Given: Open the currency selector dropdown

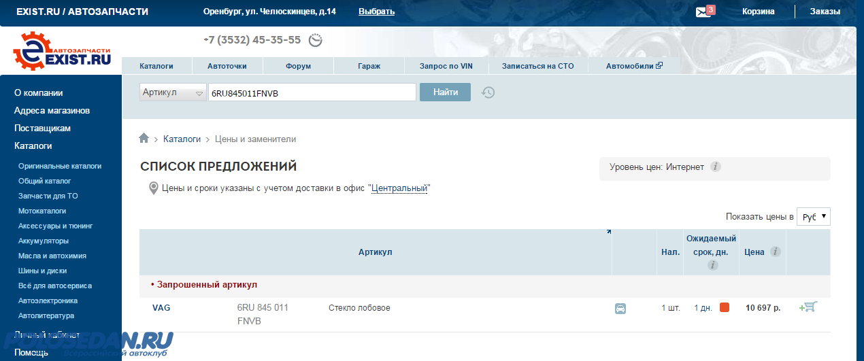Looking at the screenshot, I should (813, 216).
